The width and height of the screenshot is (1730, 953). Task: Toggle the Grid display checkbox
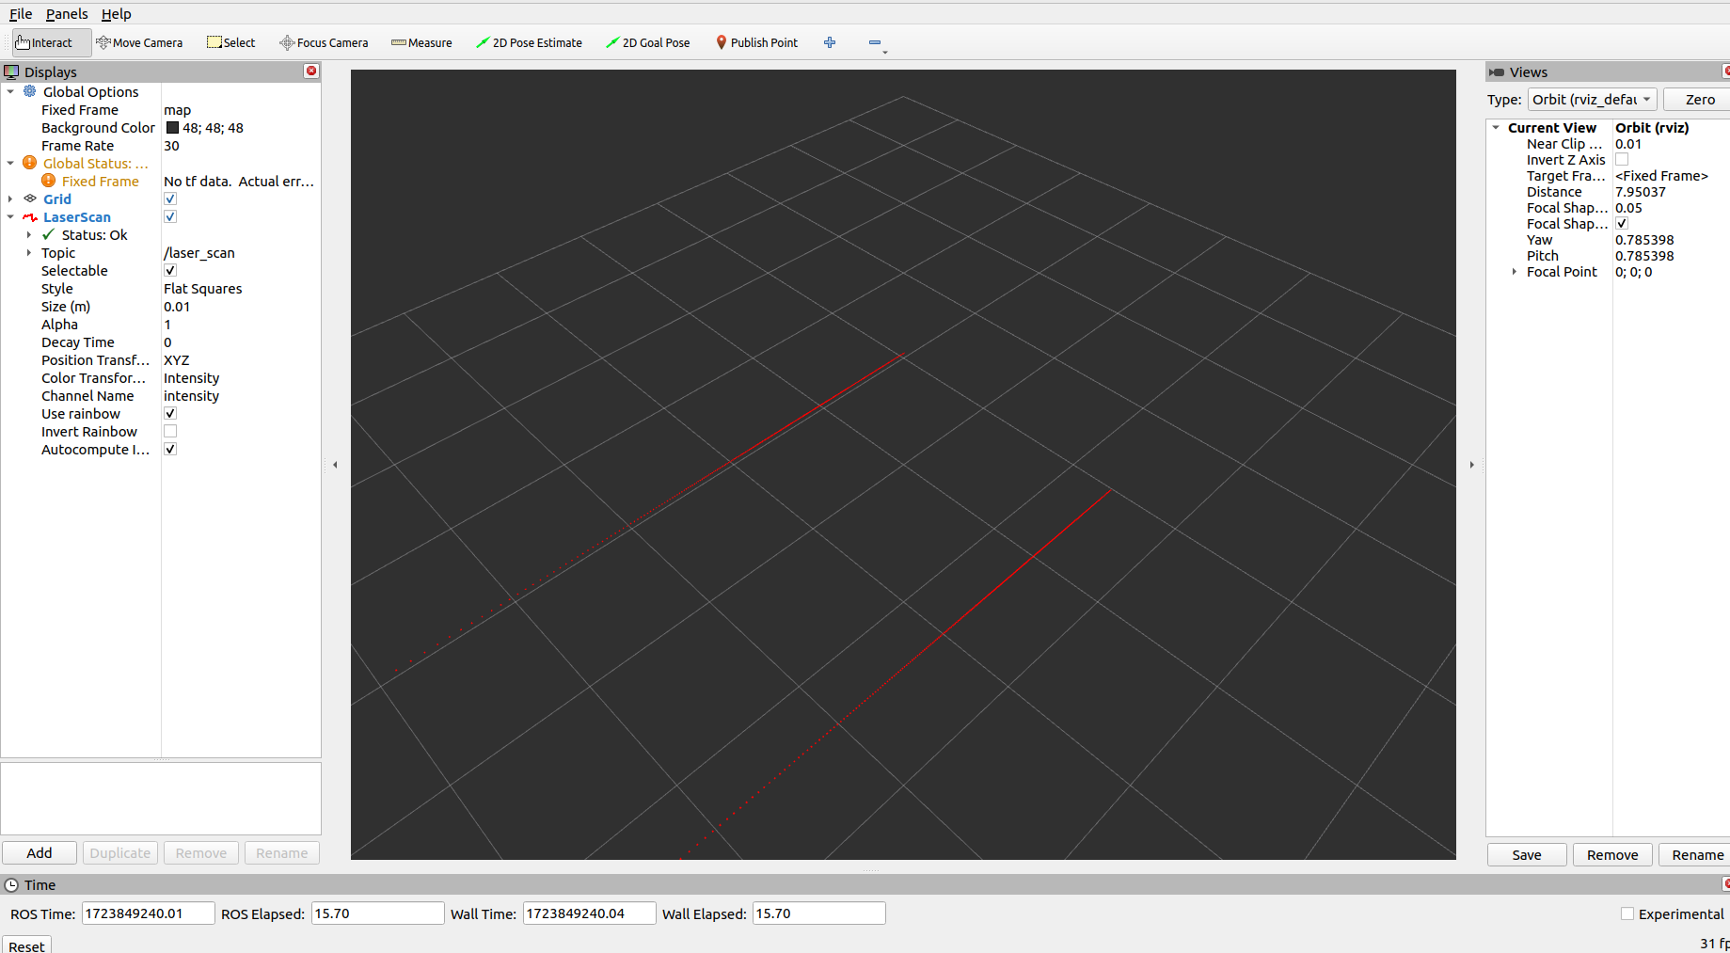click(x=170, y=199)
